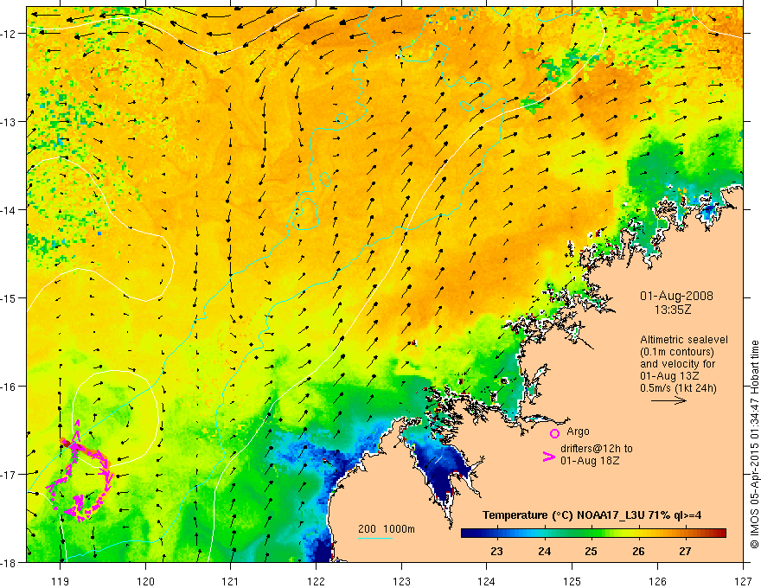
Task: Click the longitude axis label 119
Action: pos(61,581)
